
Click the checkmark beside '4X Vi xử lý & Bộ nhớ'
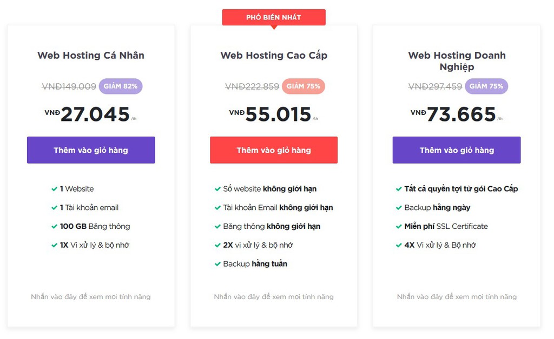[x=399, y=245]
